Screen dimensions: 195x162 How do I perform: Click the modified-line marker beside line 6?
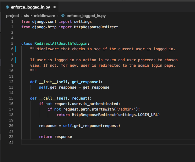tap(16, 49)
